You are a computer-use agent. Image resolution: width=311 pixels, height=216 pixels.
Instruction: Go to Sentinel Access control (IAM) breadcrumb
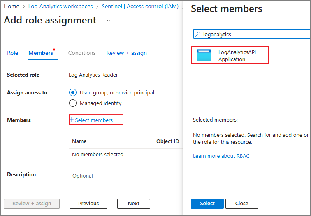[x=140, y=6]
